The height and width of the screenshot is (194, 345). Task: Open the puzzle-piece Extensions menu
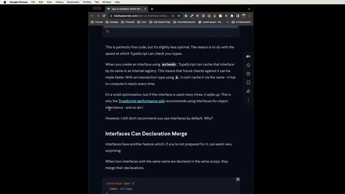tap(232, 16)
